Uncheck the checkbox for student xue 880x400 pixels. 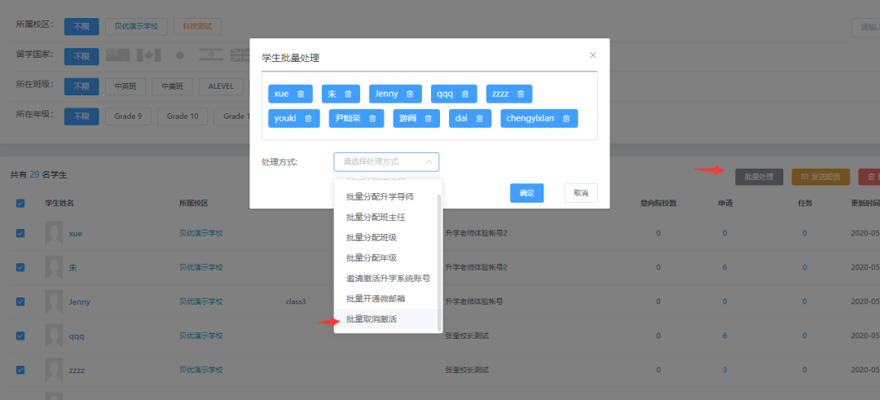click(20, 233)
